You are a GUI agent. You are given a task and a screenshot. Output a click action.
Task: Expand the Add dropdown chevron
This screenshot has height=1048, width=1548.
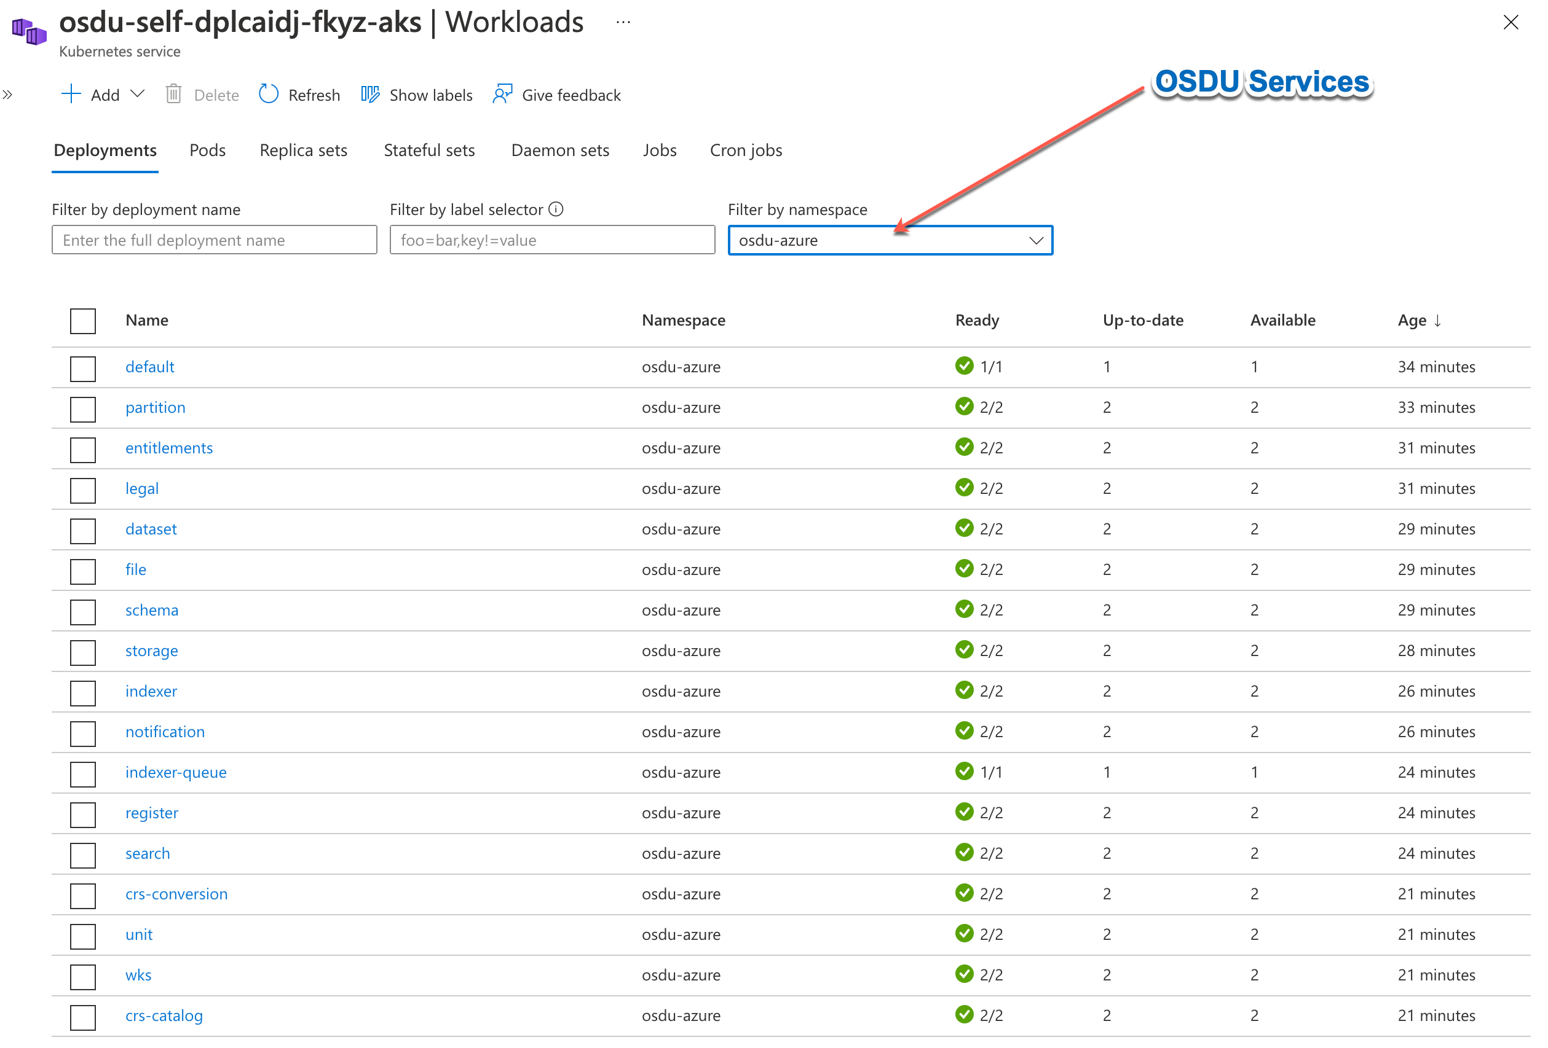[x=138, y=94]
